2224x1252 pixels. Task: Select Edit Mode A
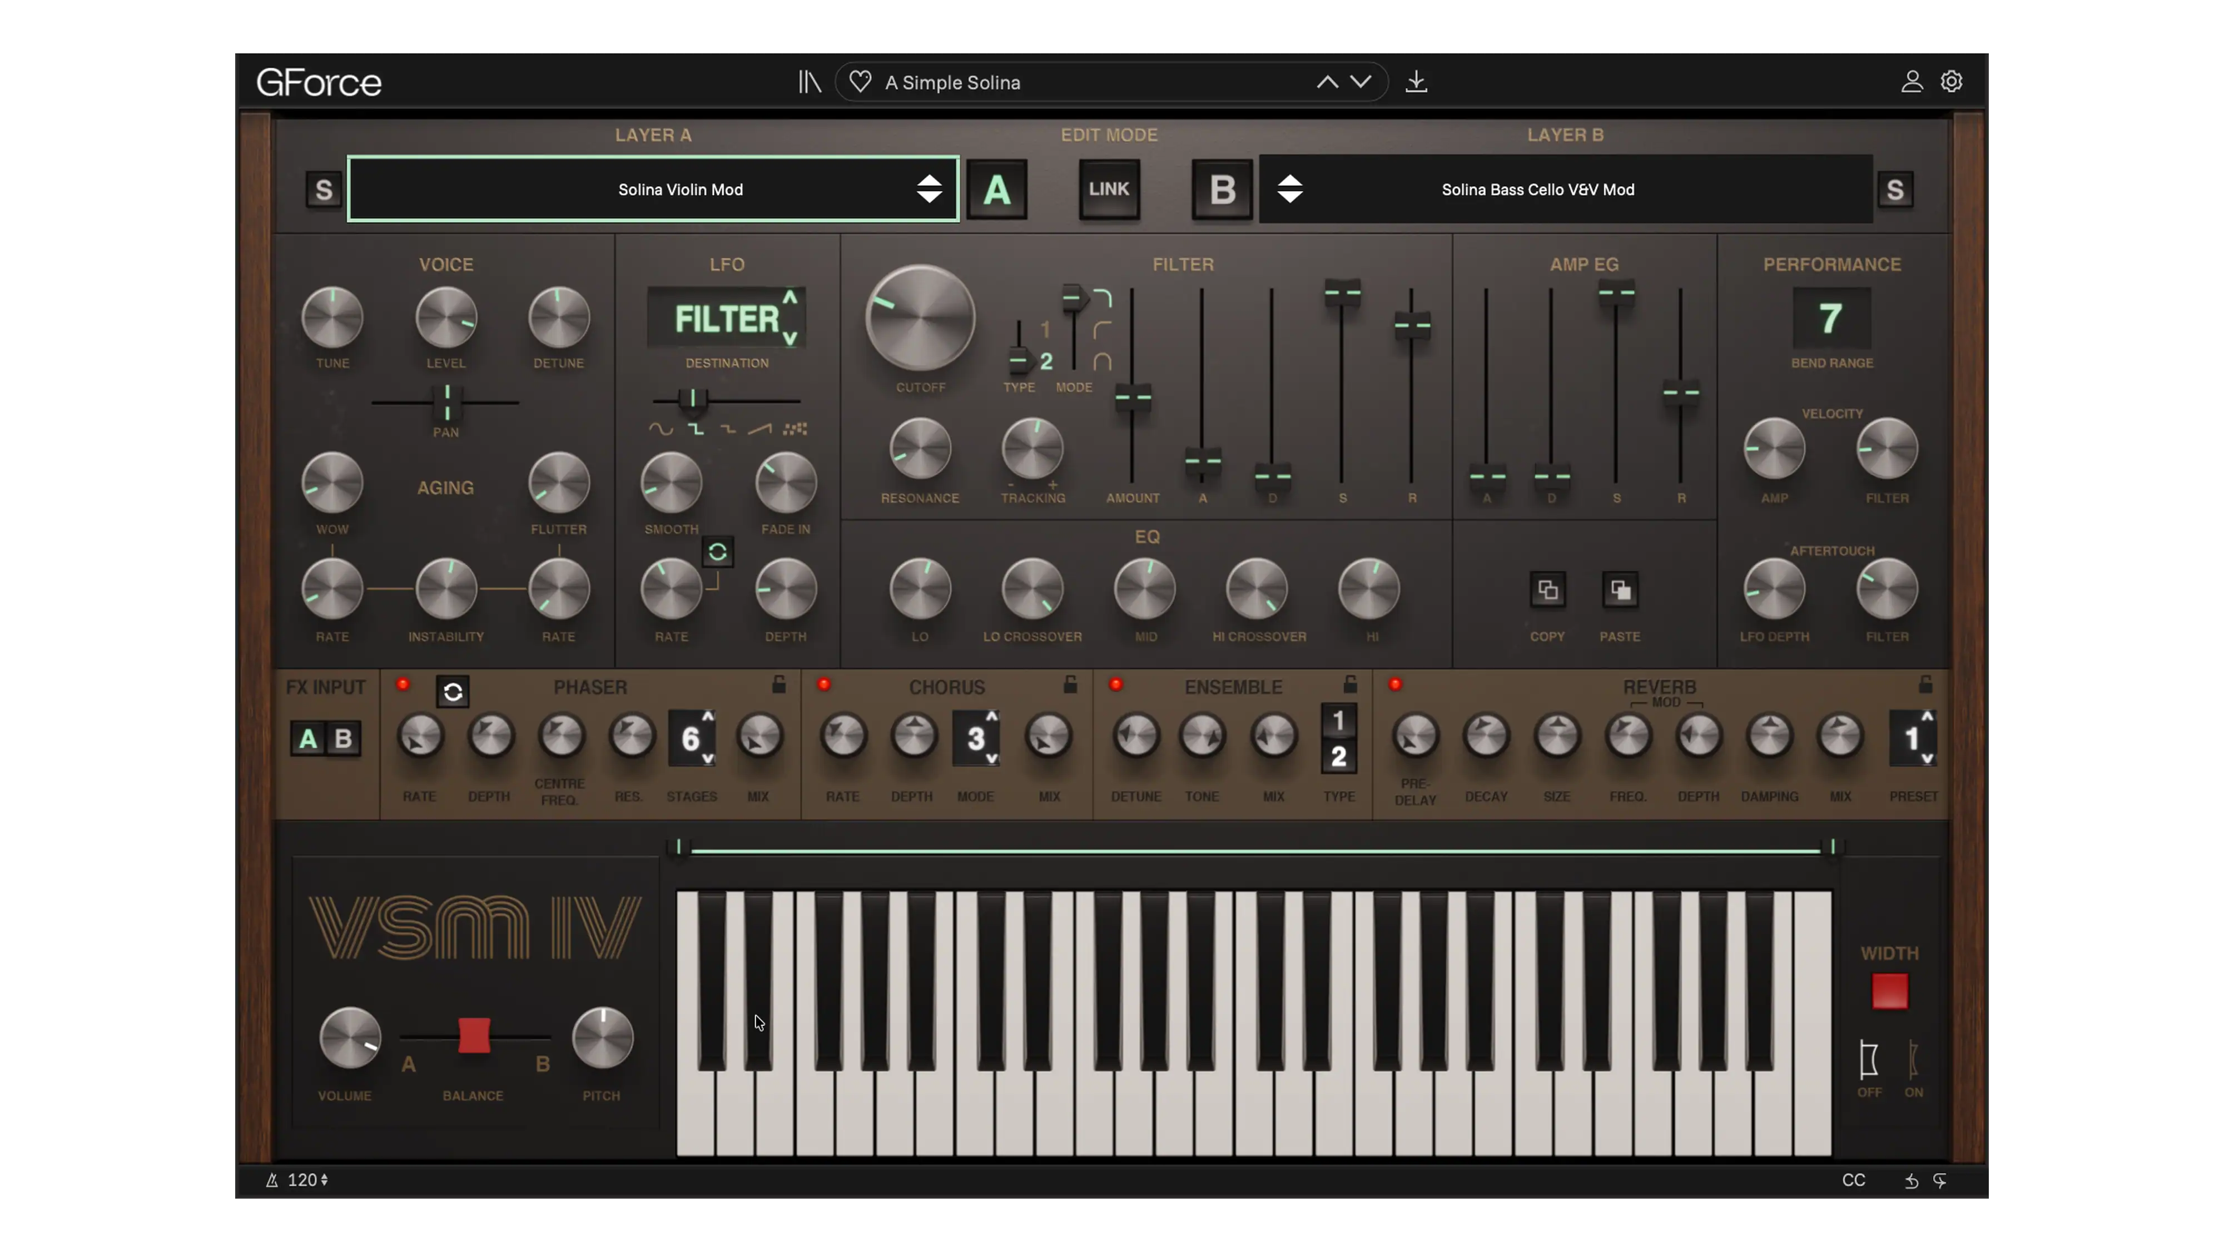(x=996, y=189)
